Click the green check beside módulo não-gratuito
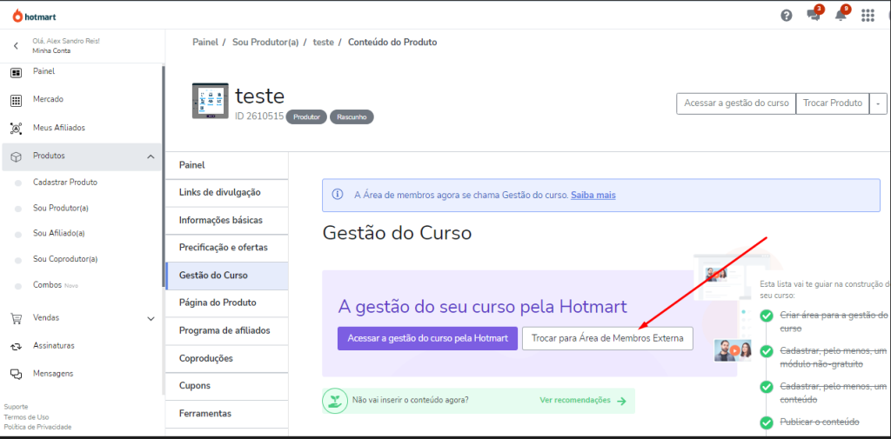This screenshot has width=891, height=439. point(767,351)
